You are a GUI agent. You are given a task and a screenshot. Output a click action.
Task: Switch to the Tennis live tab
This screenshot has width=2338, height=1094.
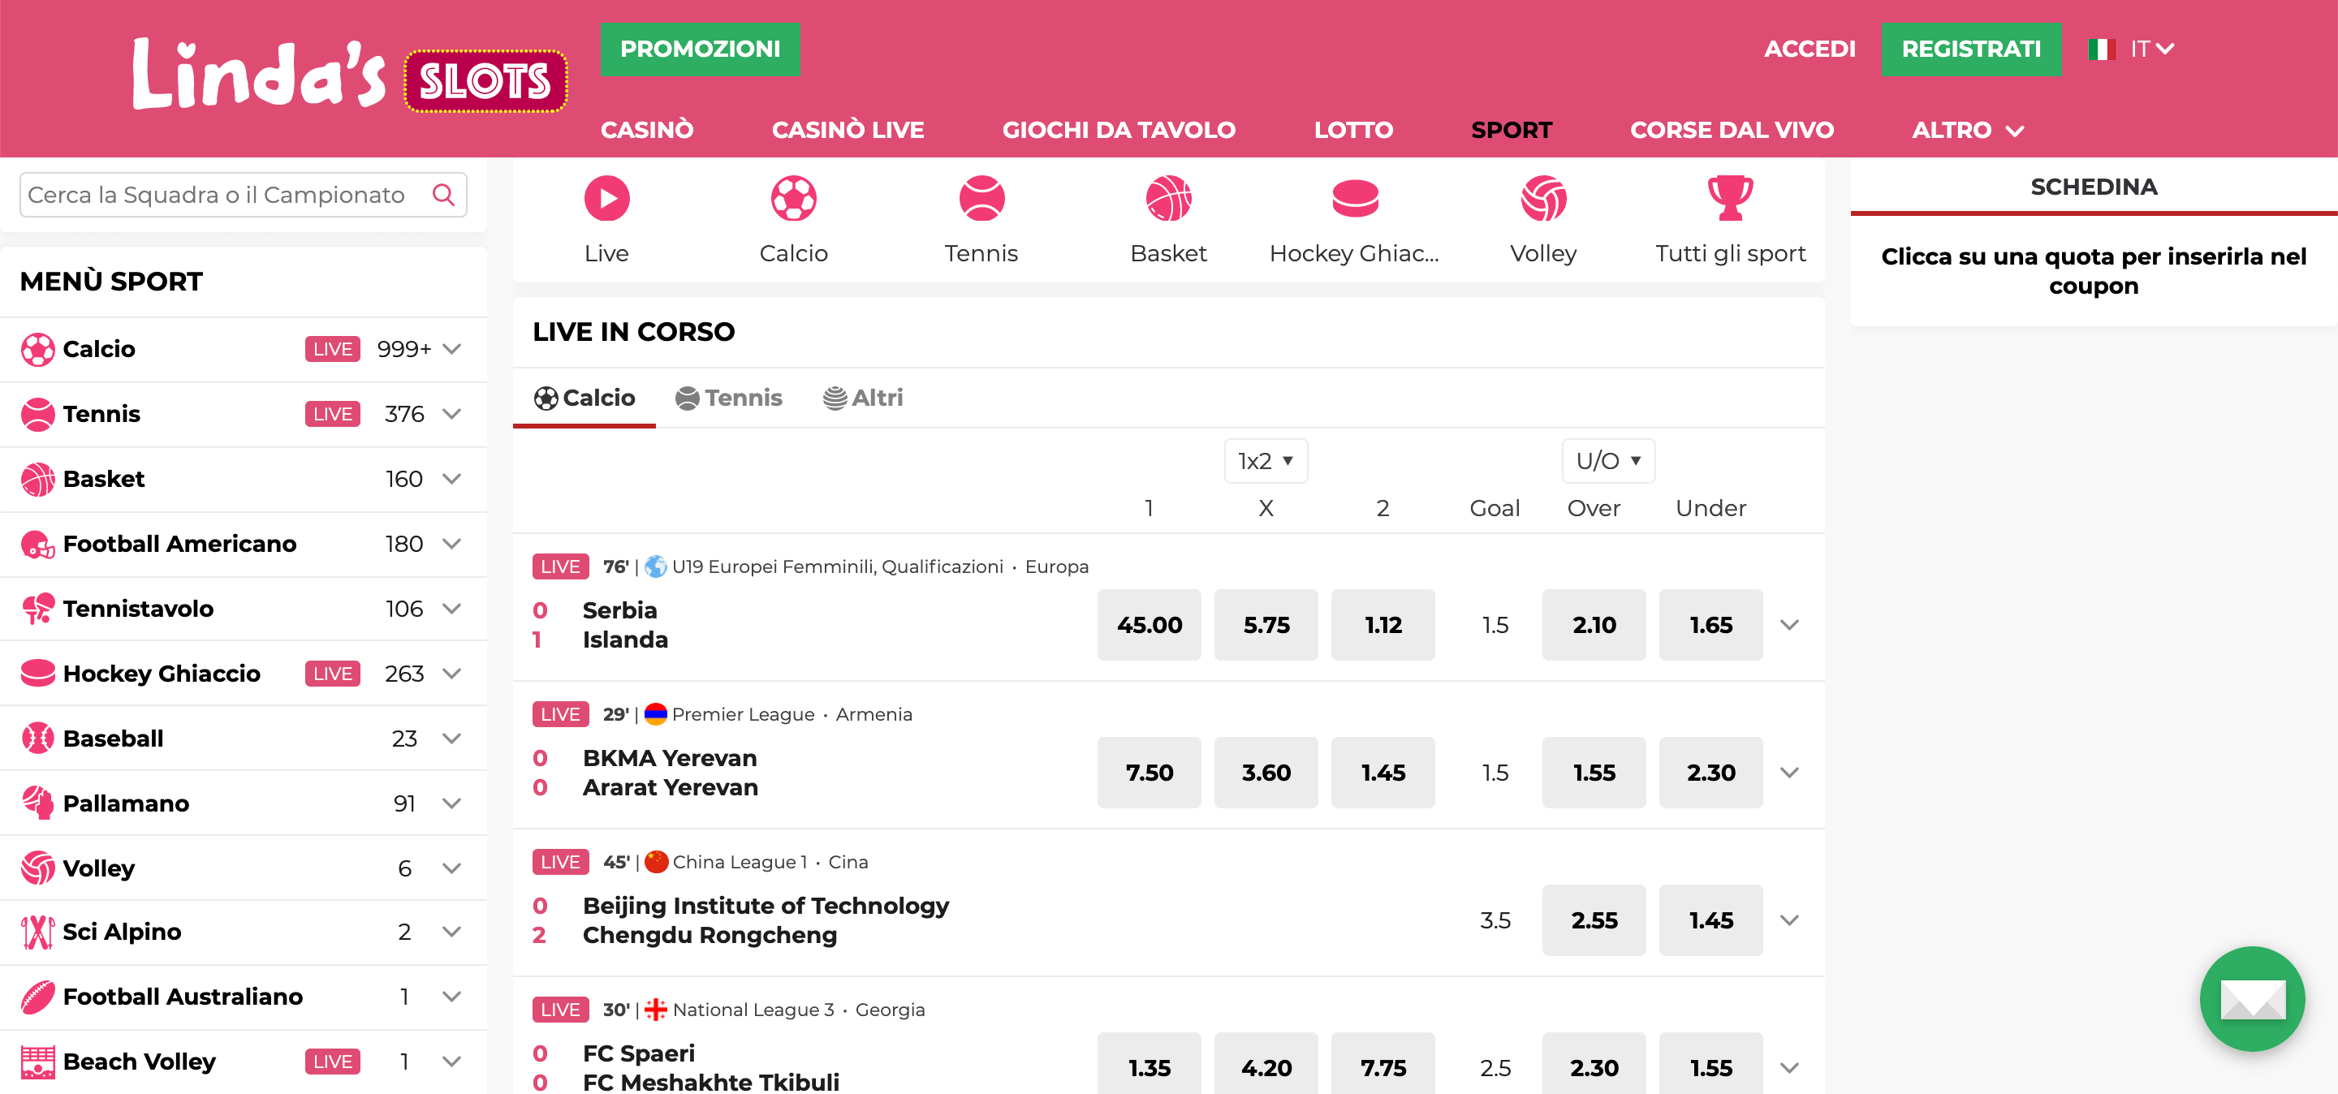pos(729,398)
